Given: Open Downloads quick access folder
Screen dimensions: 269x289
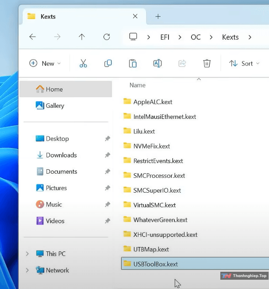Looking at the screenshot, I should tap(56, 155).
